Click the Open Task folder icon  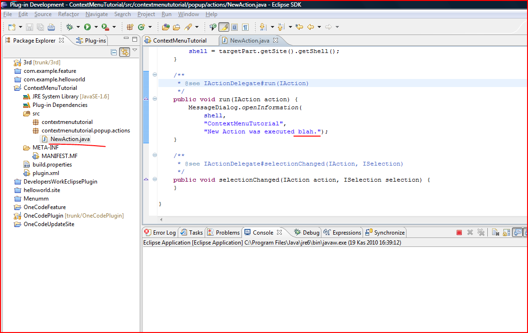coord(176,27)
